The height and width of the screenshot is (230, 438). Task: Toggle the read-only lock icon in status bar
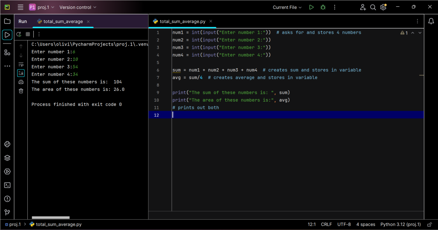pos(429,224)
